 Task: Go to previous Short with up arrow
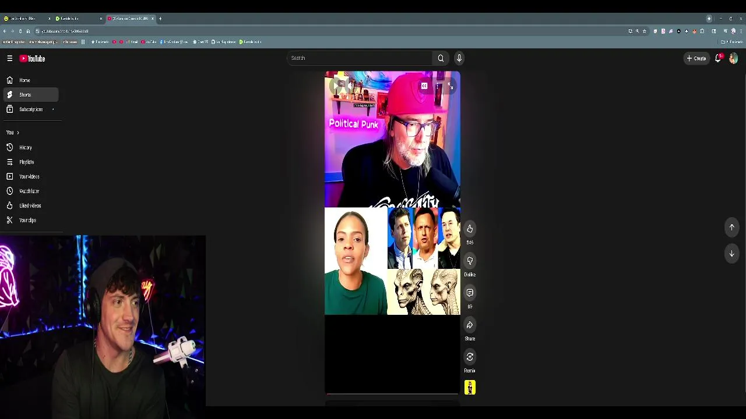point(732,228)
